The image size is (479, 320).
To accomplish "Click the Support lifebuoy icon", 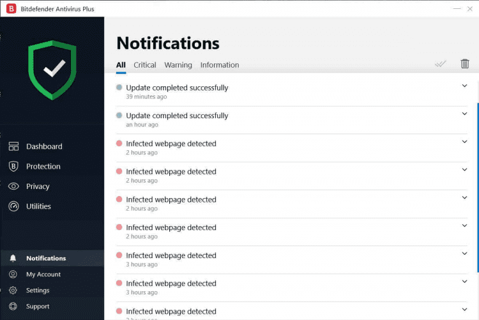I will point(13,306).
